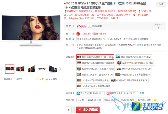168x114 pixels.
Task: Choose 34英寸21:9准4K超高分DP升降旋转 option
Action: pos(96,63)
